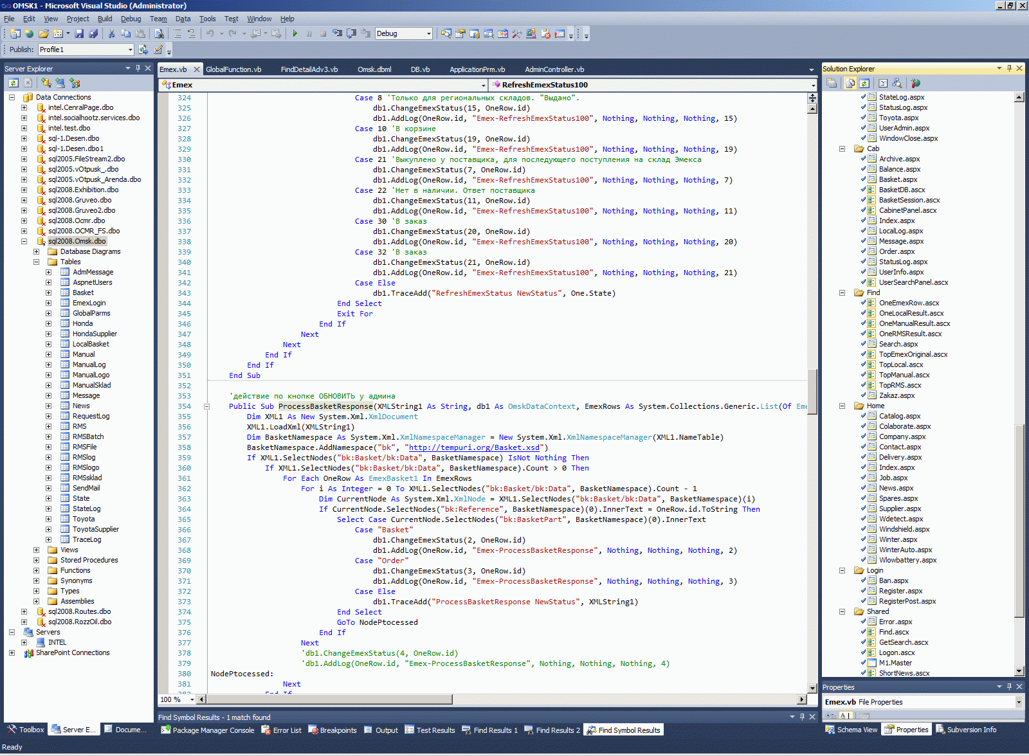The height and width of the screenshot is (756, 1029).
Task: Toggle Show All Files in Solution Explorer
Action: (850, 83)
